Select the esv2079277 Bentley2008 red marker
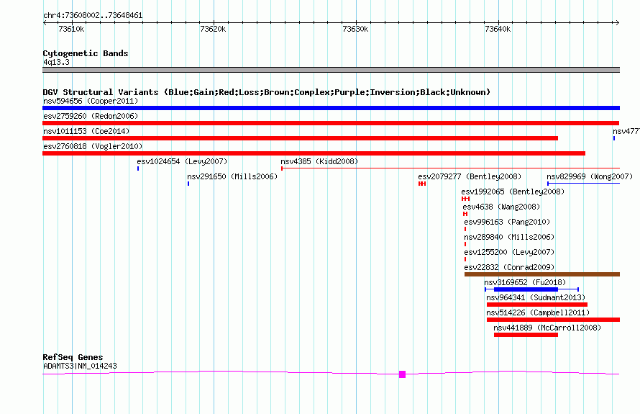The image size is (640, 414). pos(422,184)
